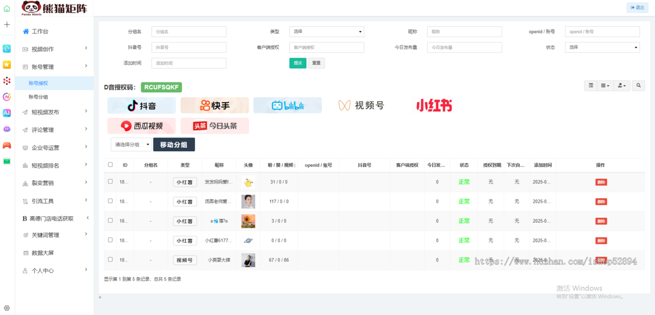Viewport: 655px width, 315px height.
Task: Open the column grid dropdown in the toolbar
Action: 605,86
